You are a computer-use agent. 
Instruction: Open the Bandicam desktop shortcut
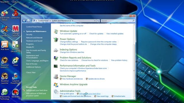16,93
